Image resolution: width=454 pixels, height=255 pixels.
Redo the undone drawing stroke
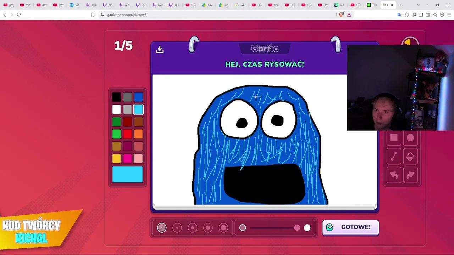tap(410, 175)
